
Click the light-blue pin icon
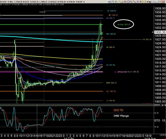[x=154, y=2]
